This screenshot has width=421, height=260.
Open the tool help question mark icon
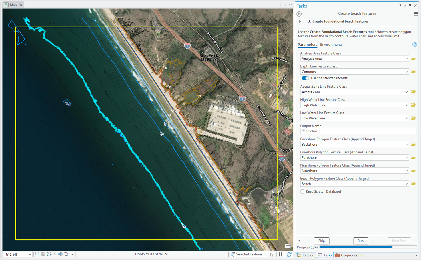click(414, 45)
